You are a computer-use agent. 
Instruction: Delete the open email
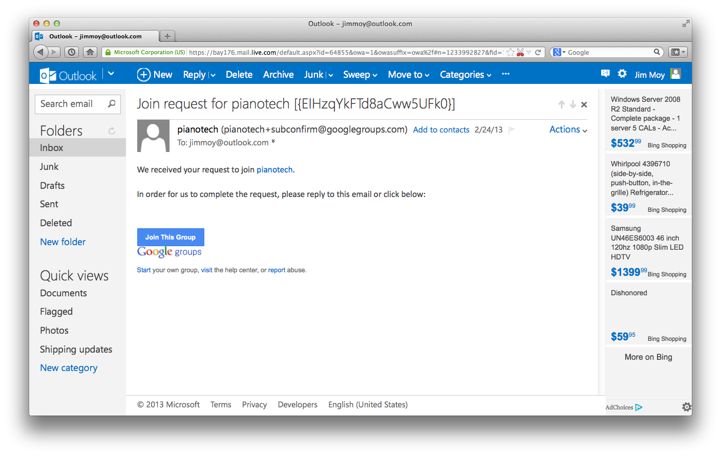click(x=239, y=75)
